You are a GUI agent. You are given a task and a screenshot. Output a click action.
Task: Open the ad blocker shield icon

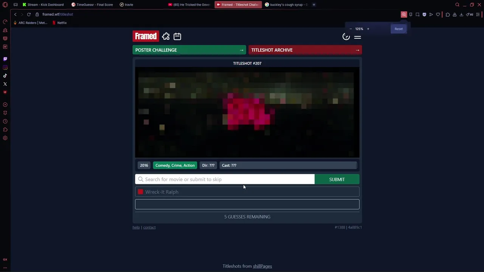[424, 14]
